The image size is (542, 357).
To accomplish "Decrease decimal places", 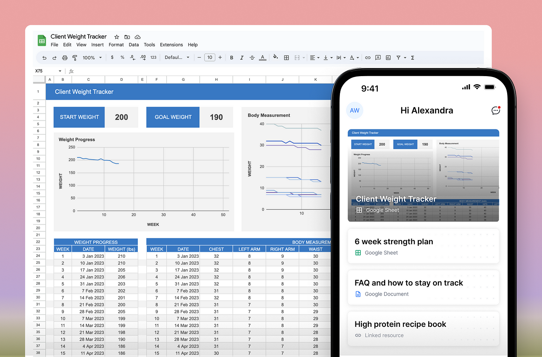I will click(x=132, y=57).
